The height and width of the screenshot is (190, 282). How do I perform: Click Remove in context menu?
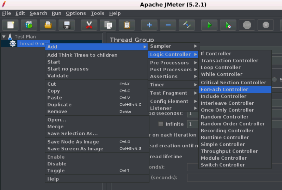97,112
